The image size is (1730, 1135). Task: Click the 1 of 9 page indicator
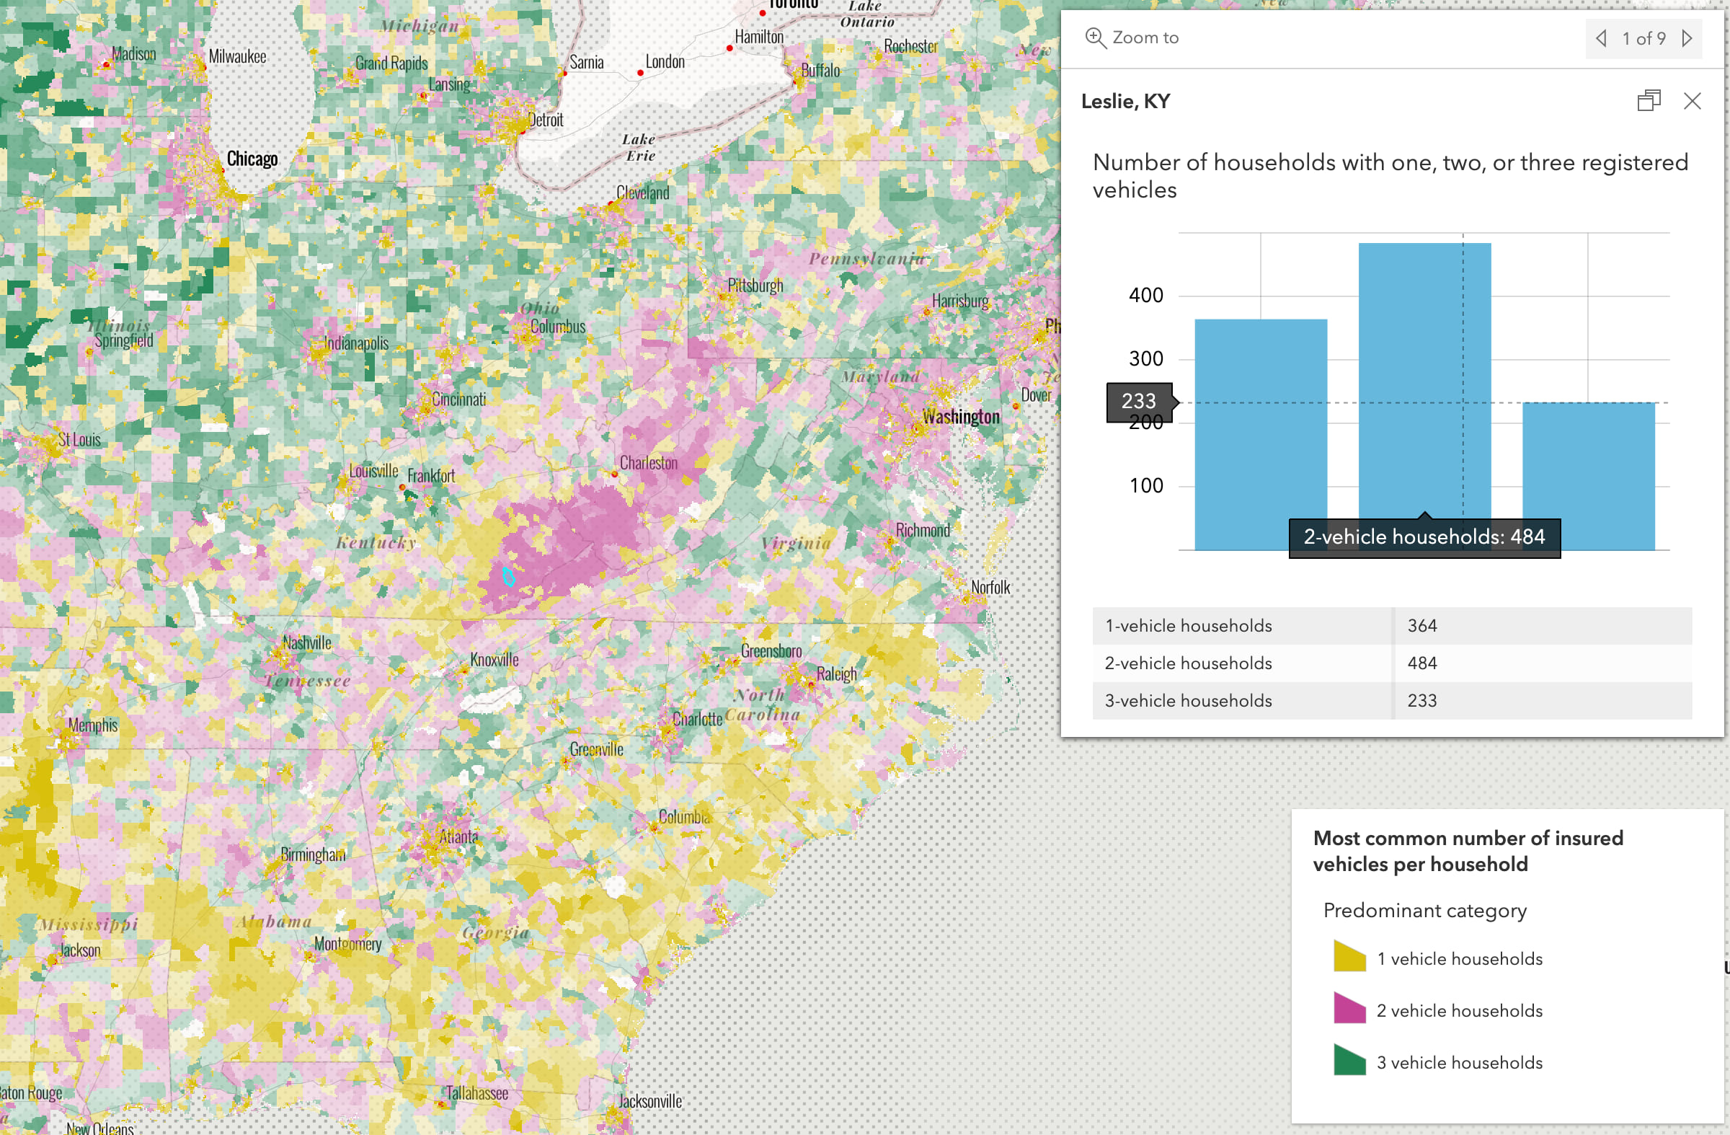[1645, 38]
